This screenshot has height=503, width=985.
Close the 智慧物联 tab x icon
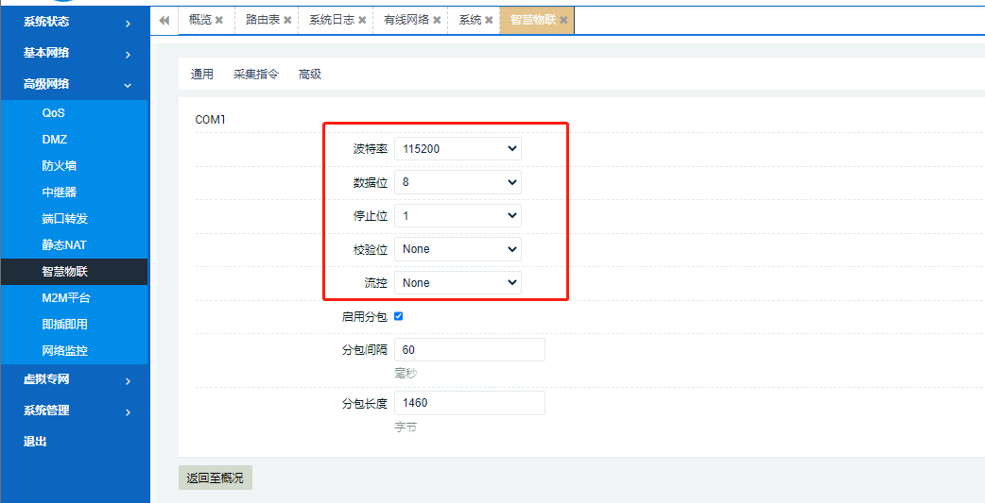point(564,20)
